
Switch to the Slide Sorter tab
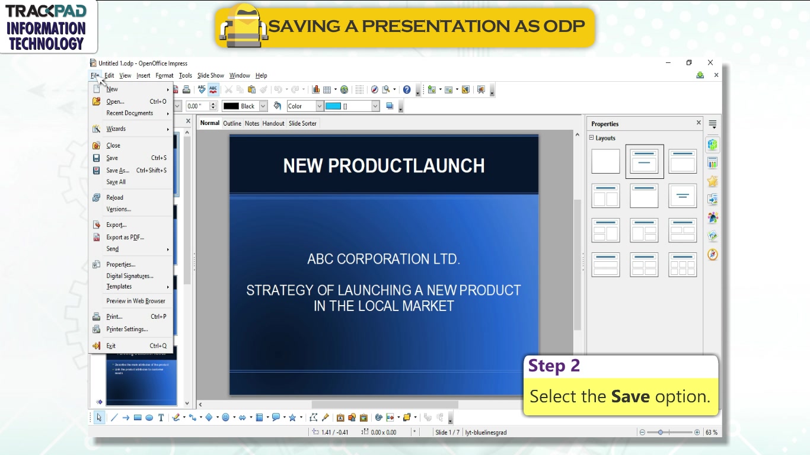302,123
